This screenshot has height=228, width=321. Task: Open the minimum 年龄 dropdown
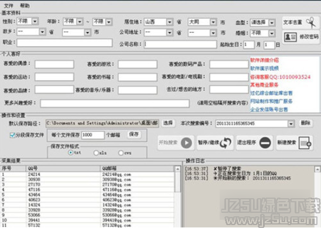coord(80,22)
